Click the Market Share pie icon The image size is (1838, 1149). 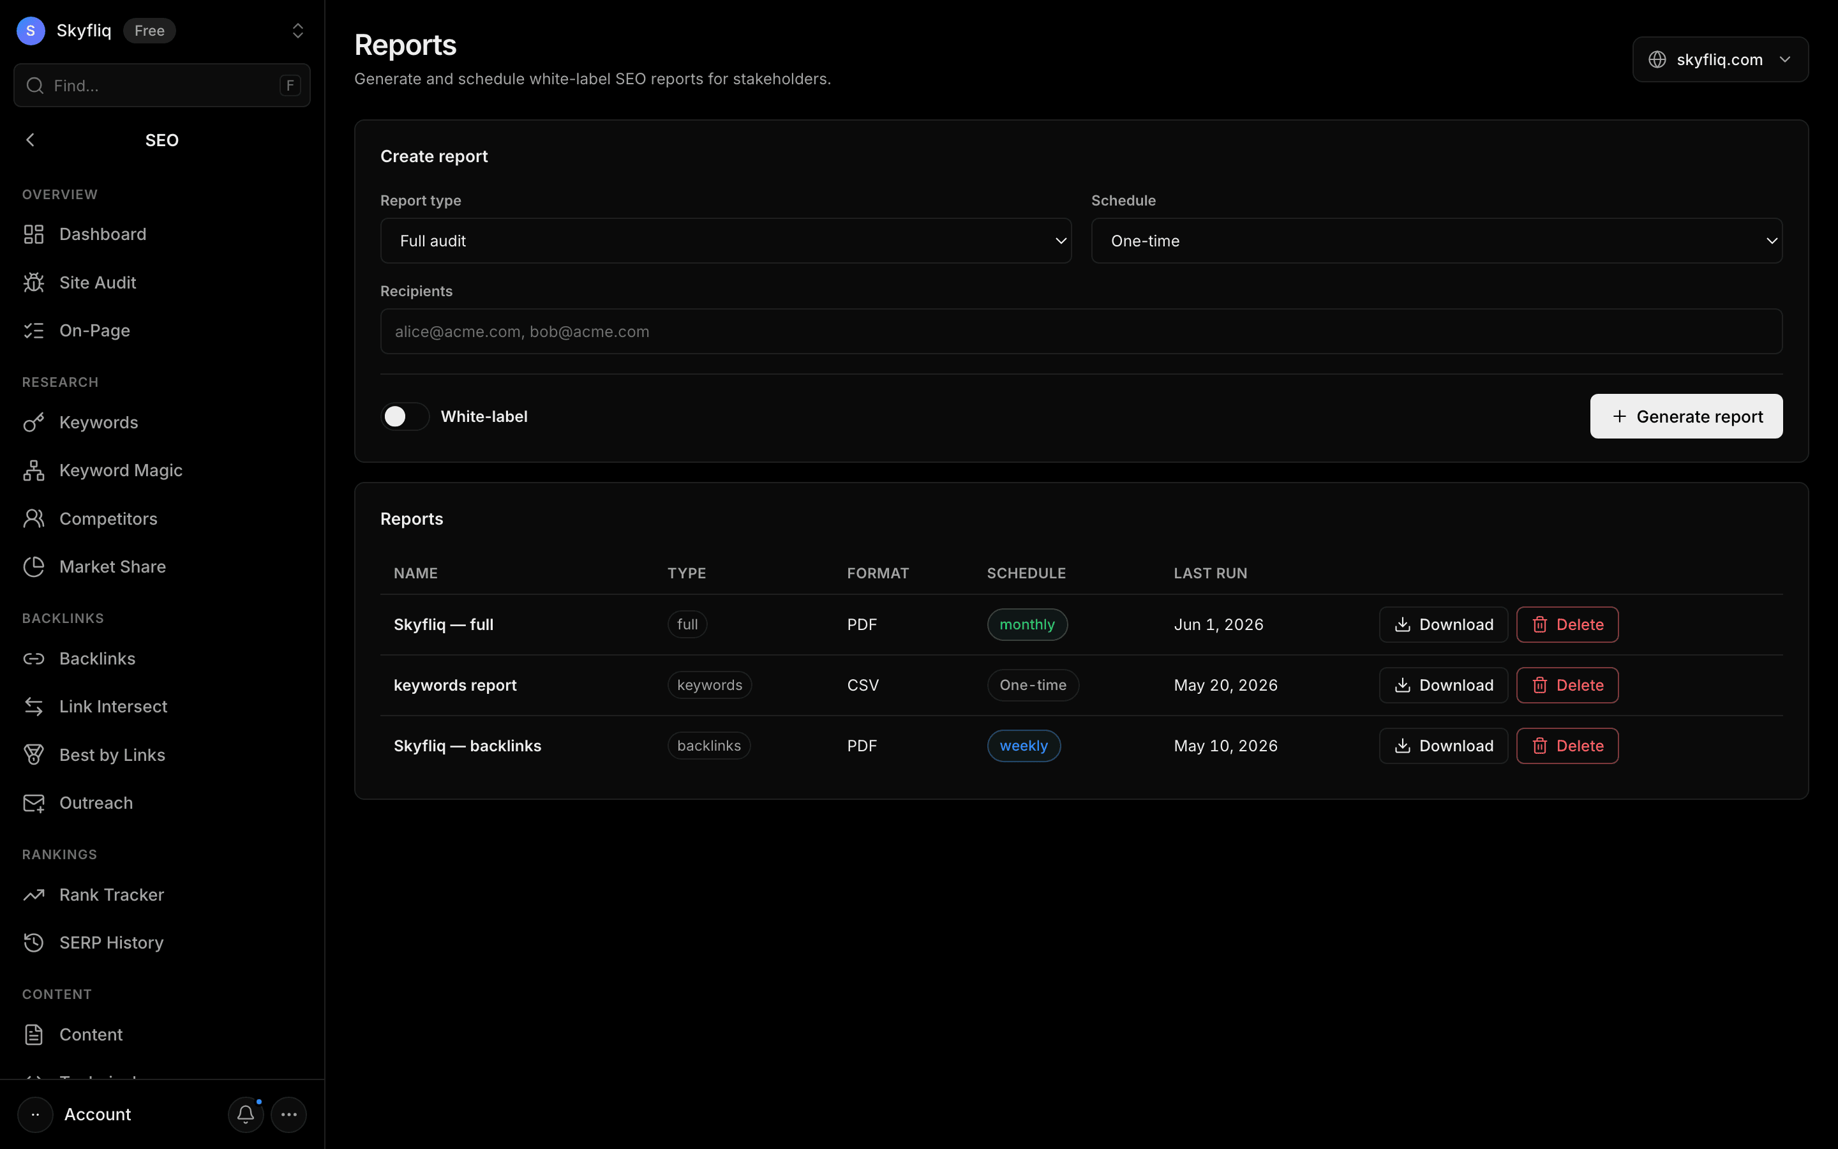[33, 567]
